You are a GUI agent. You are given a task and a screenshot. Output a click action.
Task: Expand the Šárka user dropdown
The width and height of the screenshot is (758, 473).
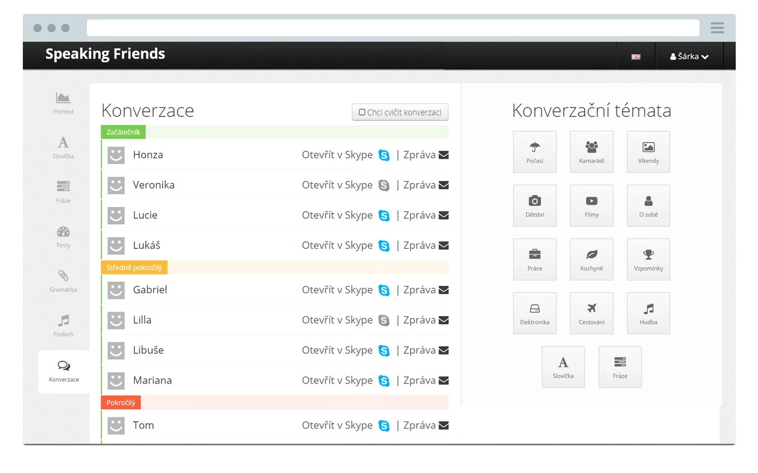tap(689, 56)
